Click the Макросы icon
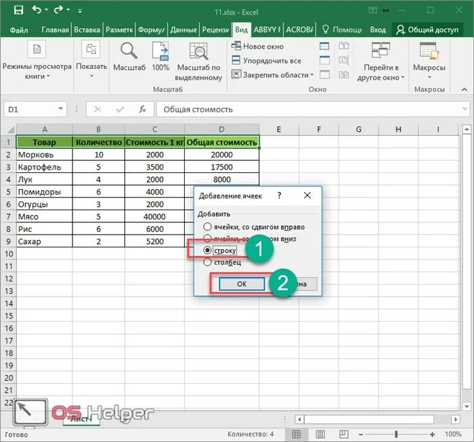 429,51
